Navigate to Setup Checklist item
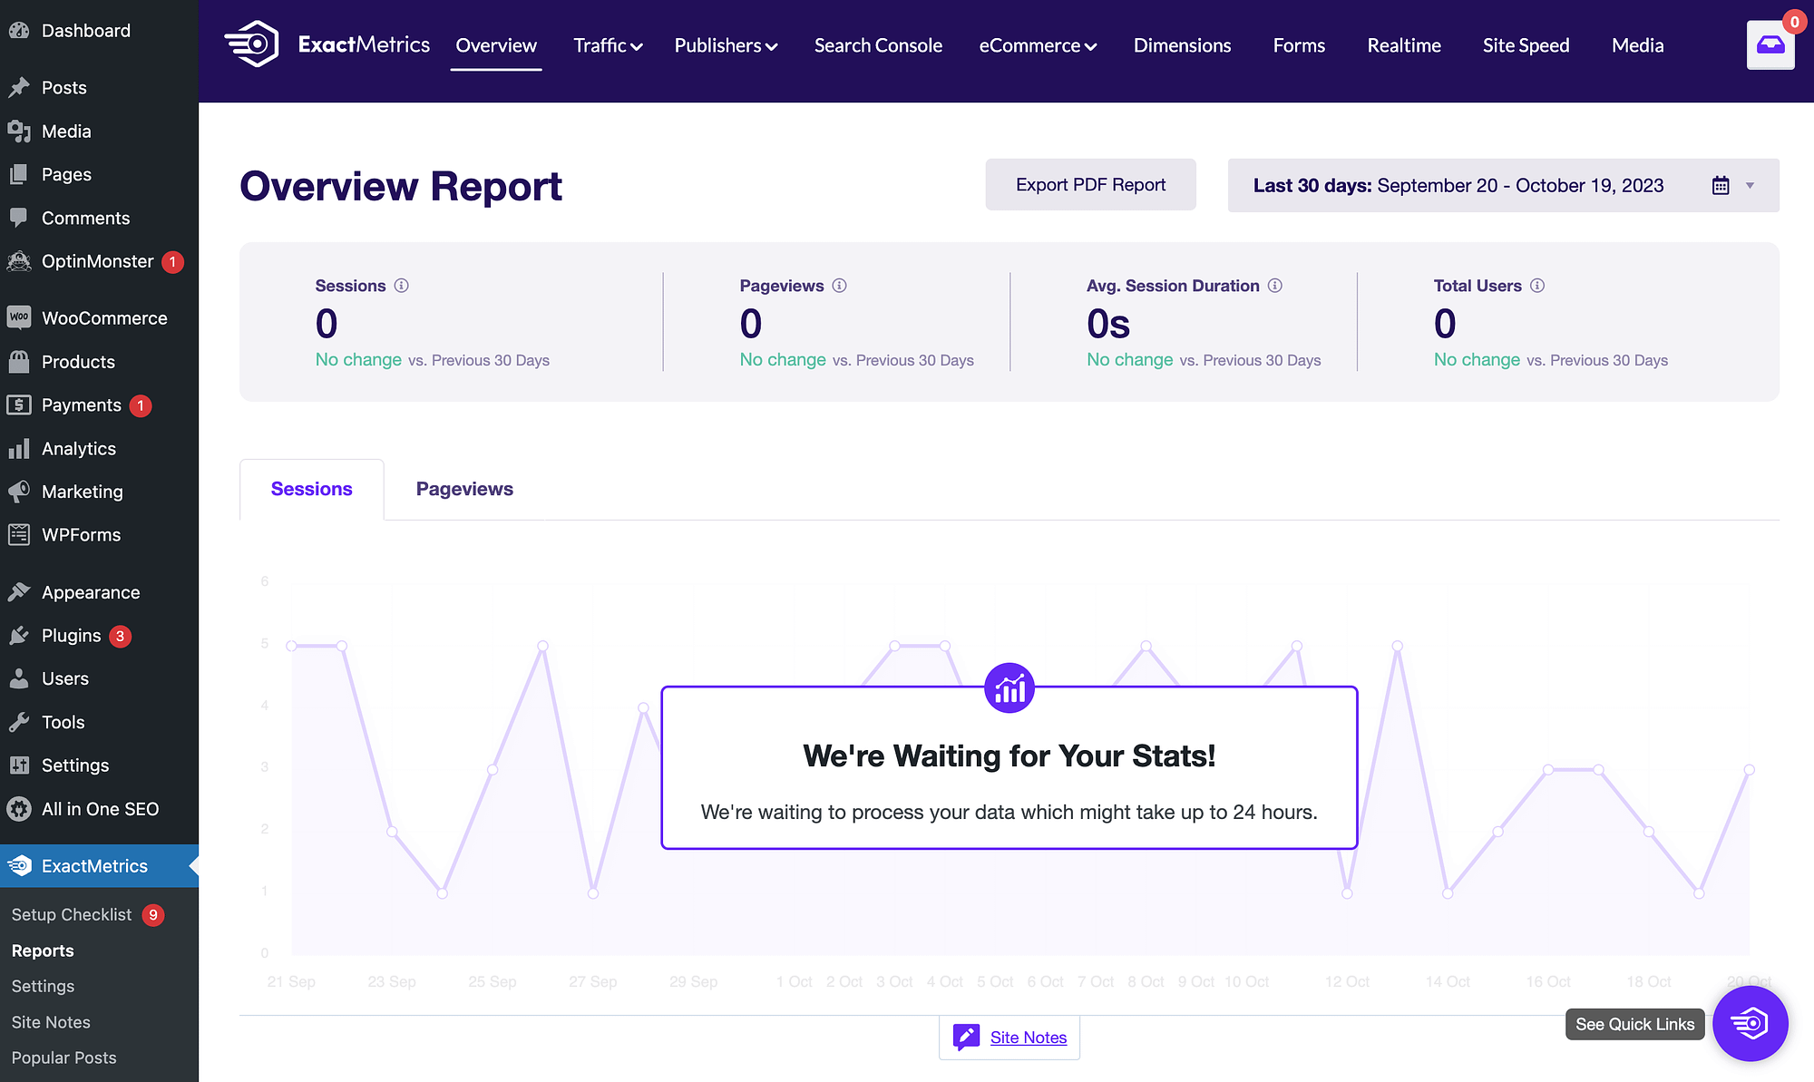 (71, 914)
